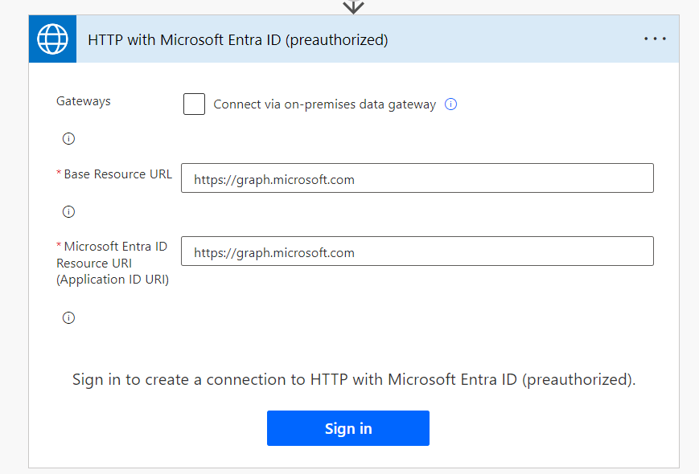The image size is (699, 474).
Task: Click the Base Resource URL input field
Action: [x=417, y=178]
